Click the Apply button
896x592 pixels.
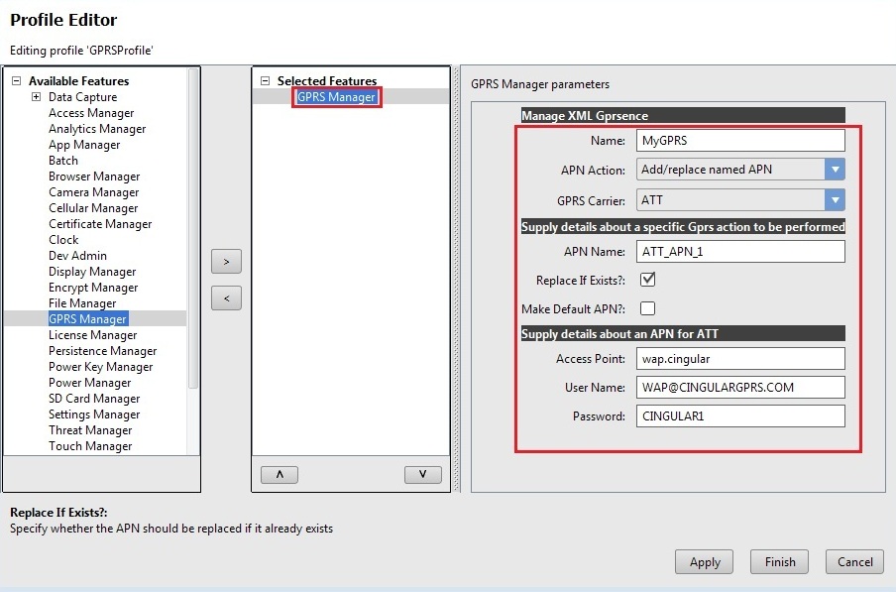click(x=705, y=562)
